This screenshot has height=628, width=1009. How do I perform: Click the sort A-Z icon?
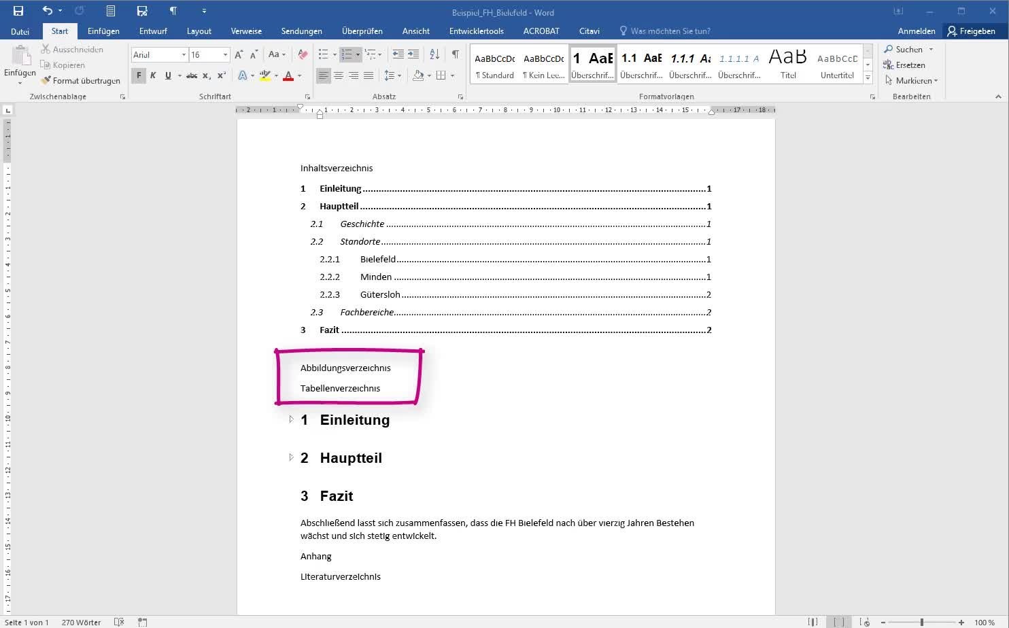(434, 54)
